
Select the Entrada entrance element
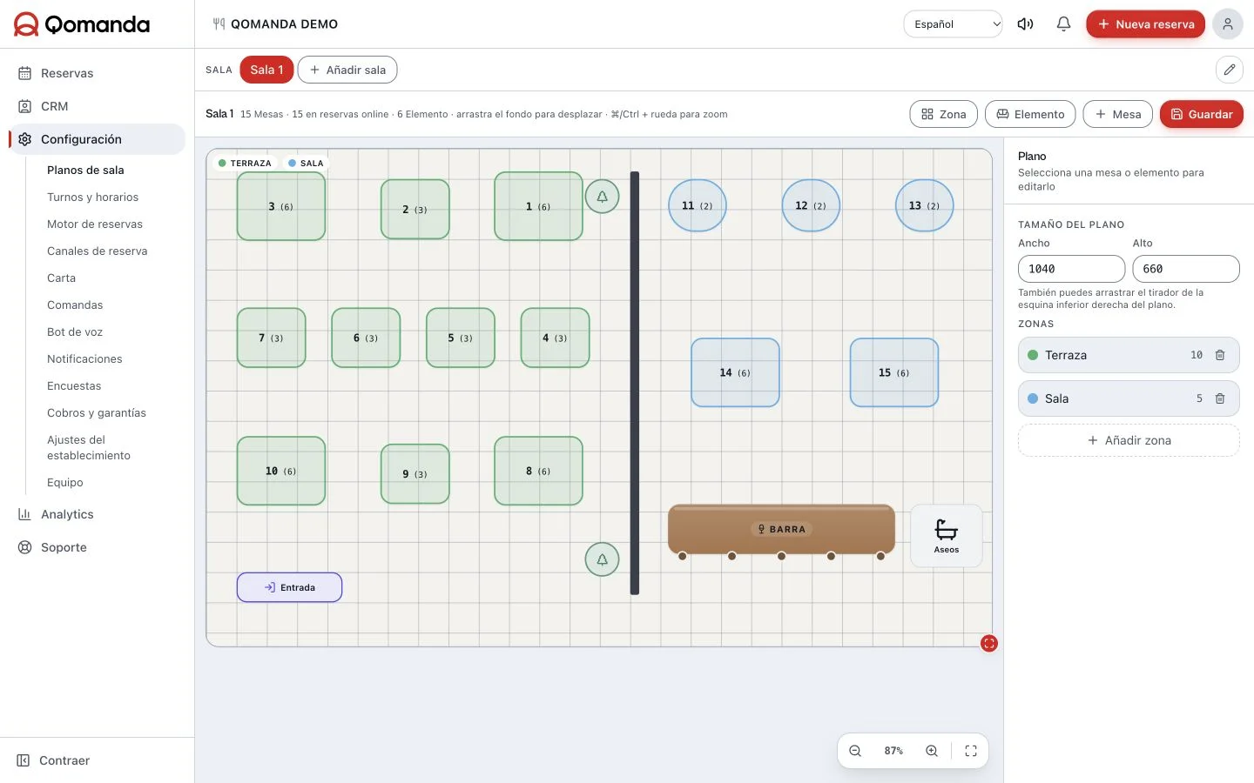[289, 587]
